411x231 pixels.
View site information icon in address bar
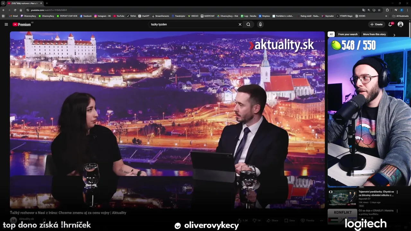coord(28,10)
